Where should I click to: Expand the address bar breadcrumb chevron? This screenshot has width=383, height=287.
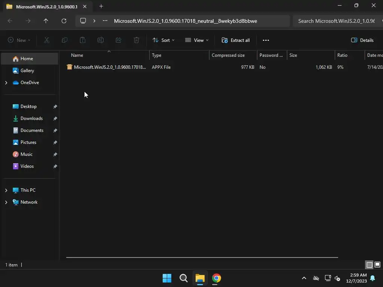(x=94, y=21)
